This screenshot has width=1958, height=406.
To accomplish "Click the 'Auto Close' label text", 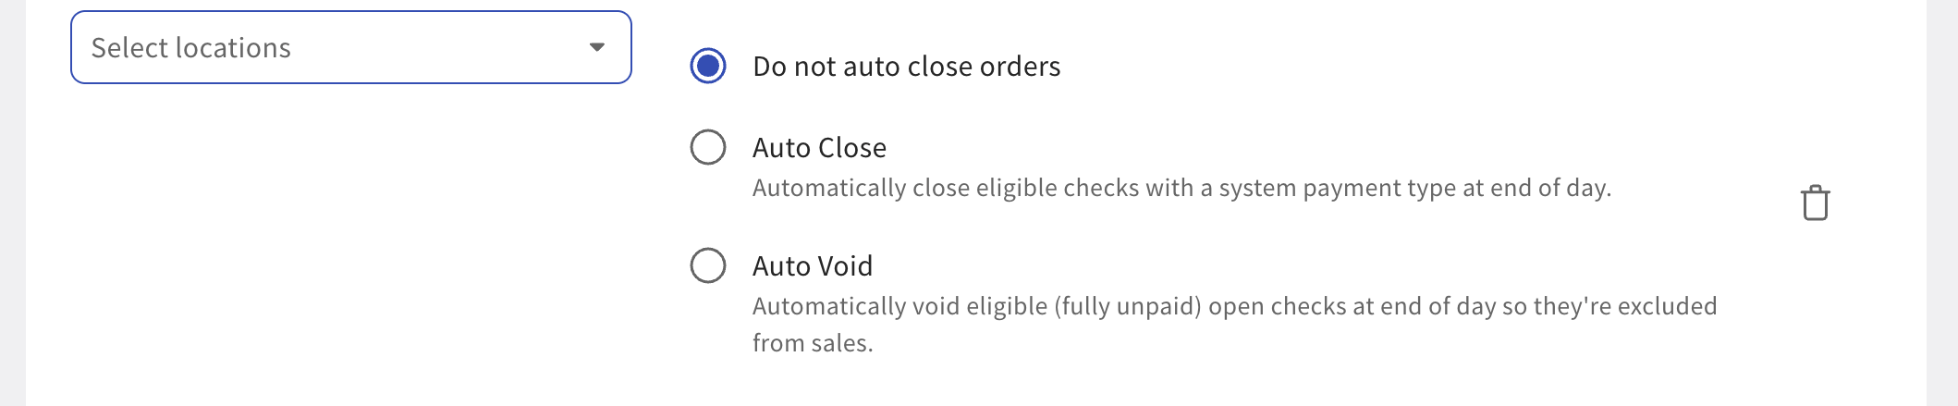I will coord(819,148).
